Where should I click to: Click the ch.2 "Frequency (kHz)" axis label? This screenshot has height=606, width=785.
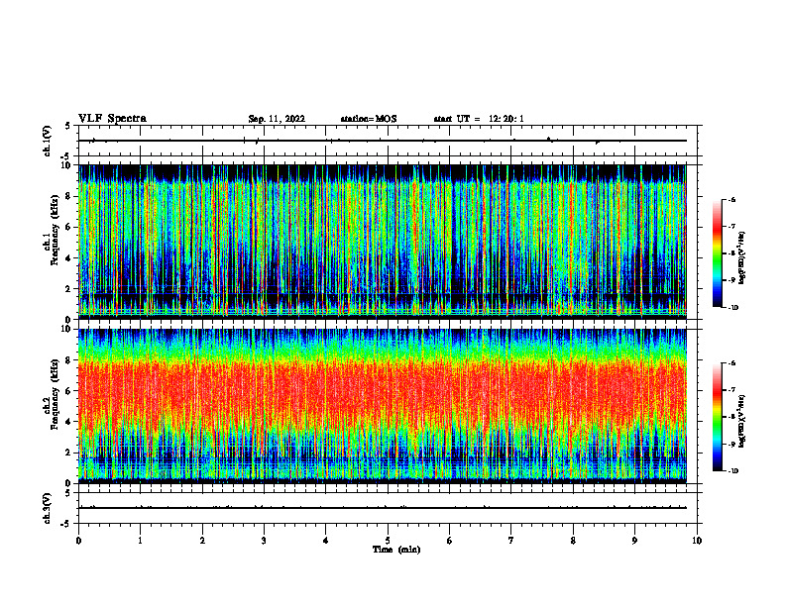pyautogui.click(x=54, y=394)
